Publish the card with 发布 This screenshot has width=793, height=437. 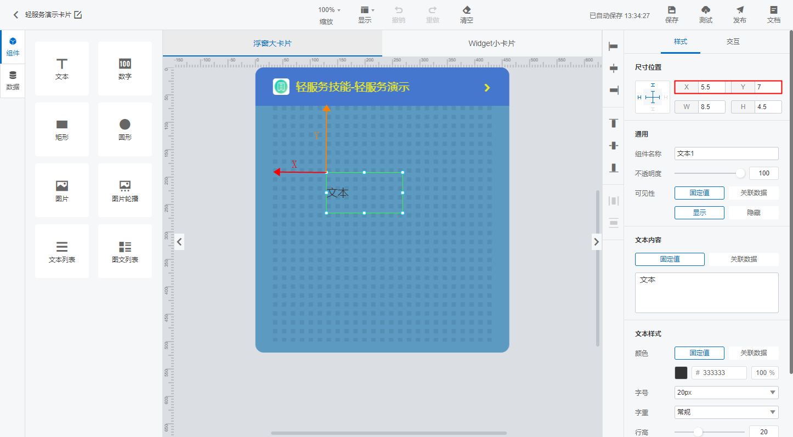point(740,15)
